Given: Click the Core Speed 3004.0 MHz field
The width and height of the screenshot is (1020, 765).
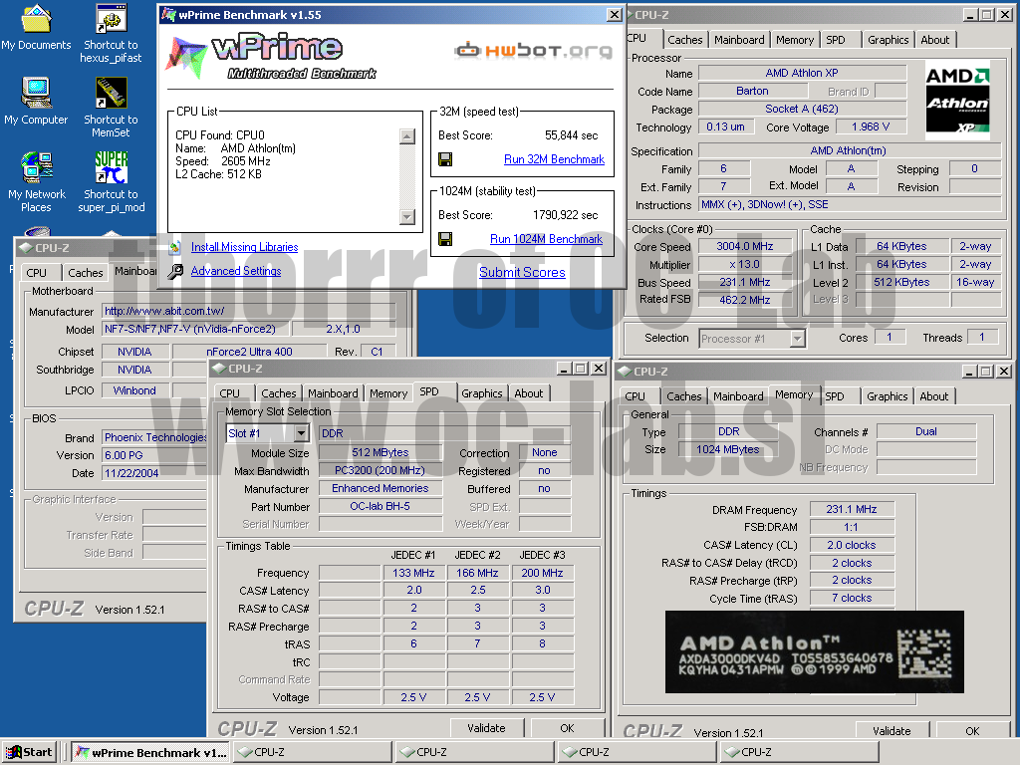Looking at the screenshot, I should coord(745,247).
